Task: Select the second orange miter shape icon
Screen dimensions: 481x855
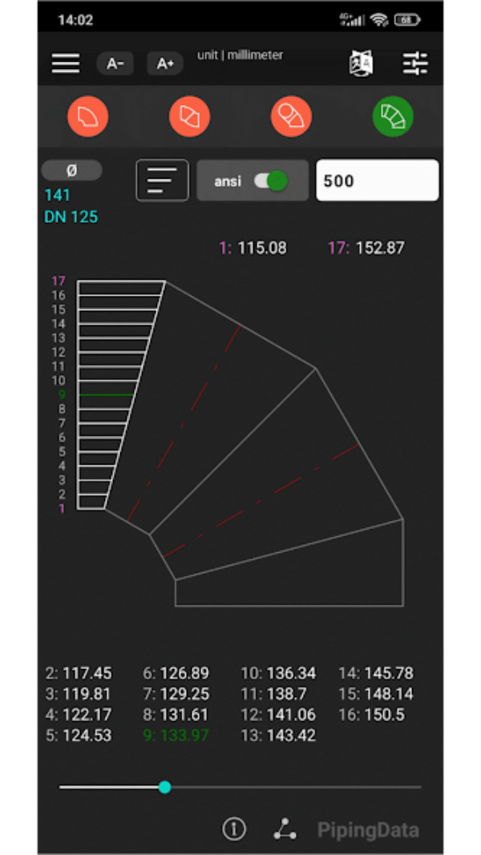Action: tap(189, 118)
